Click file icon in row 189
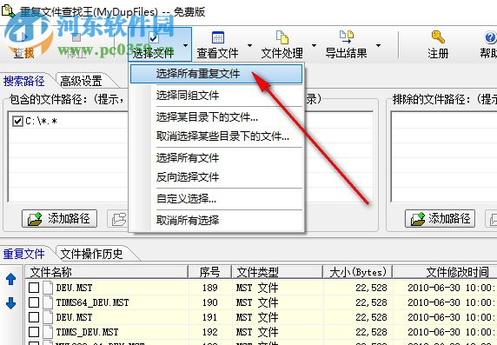497x345 pixels. [48, 288]
